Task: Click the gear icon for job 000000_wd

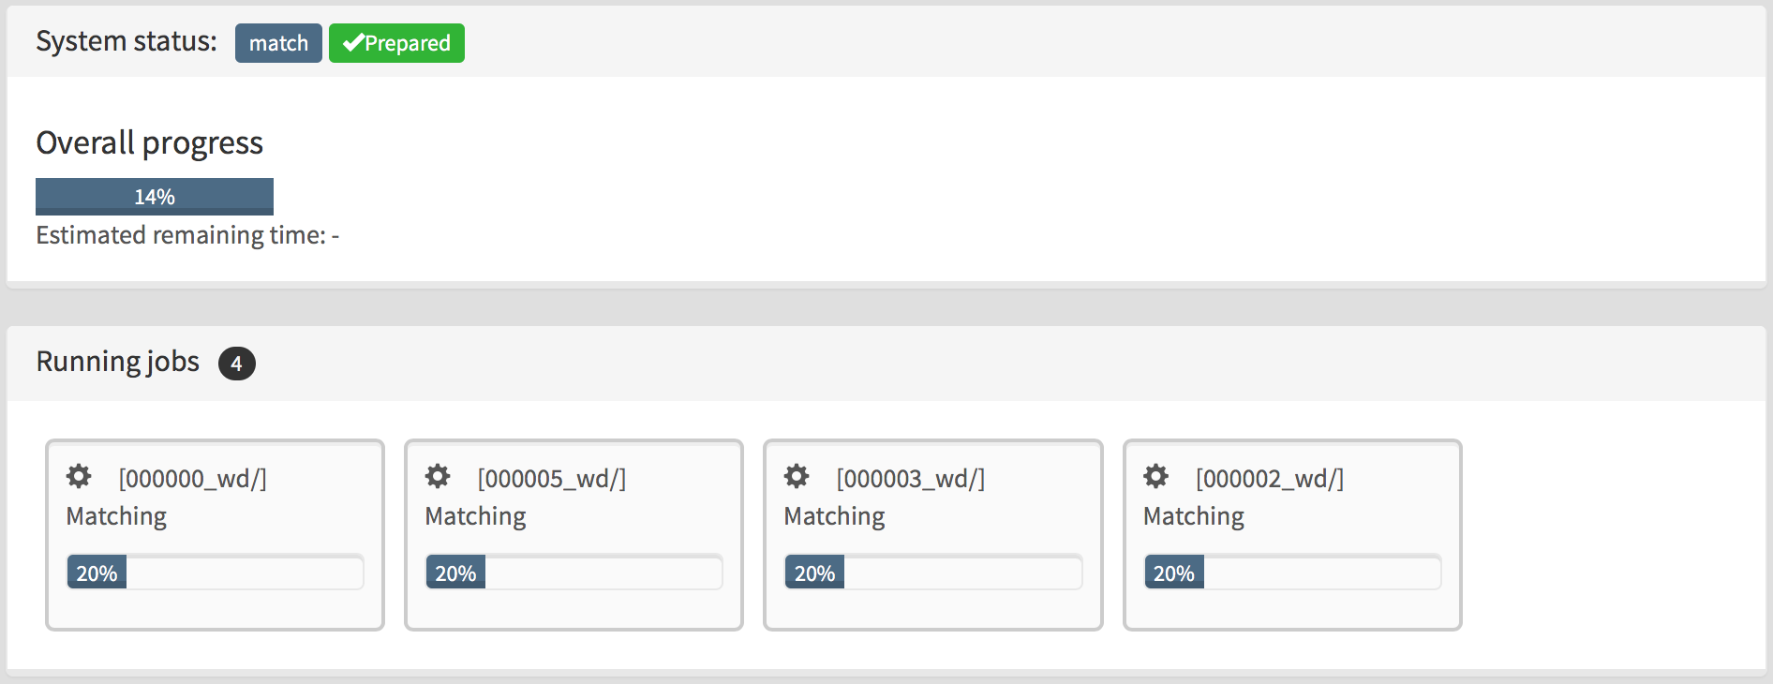Action: pos(79,477)
